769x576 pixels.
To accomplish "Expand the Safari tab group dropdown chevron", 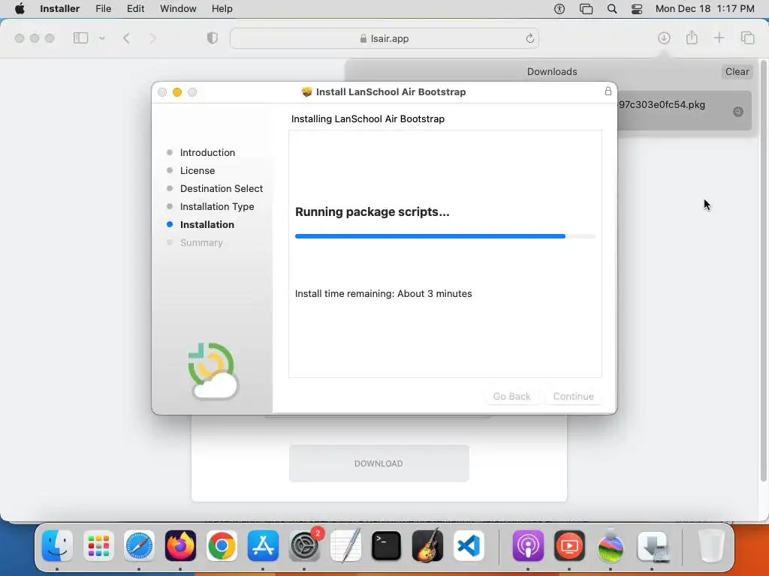I will [x=102, y=38].
